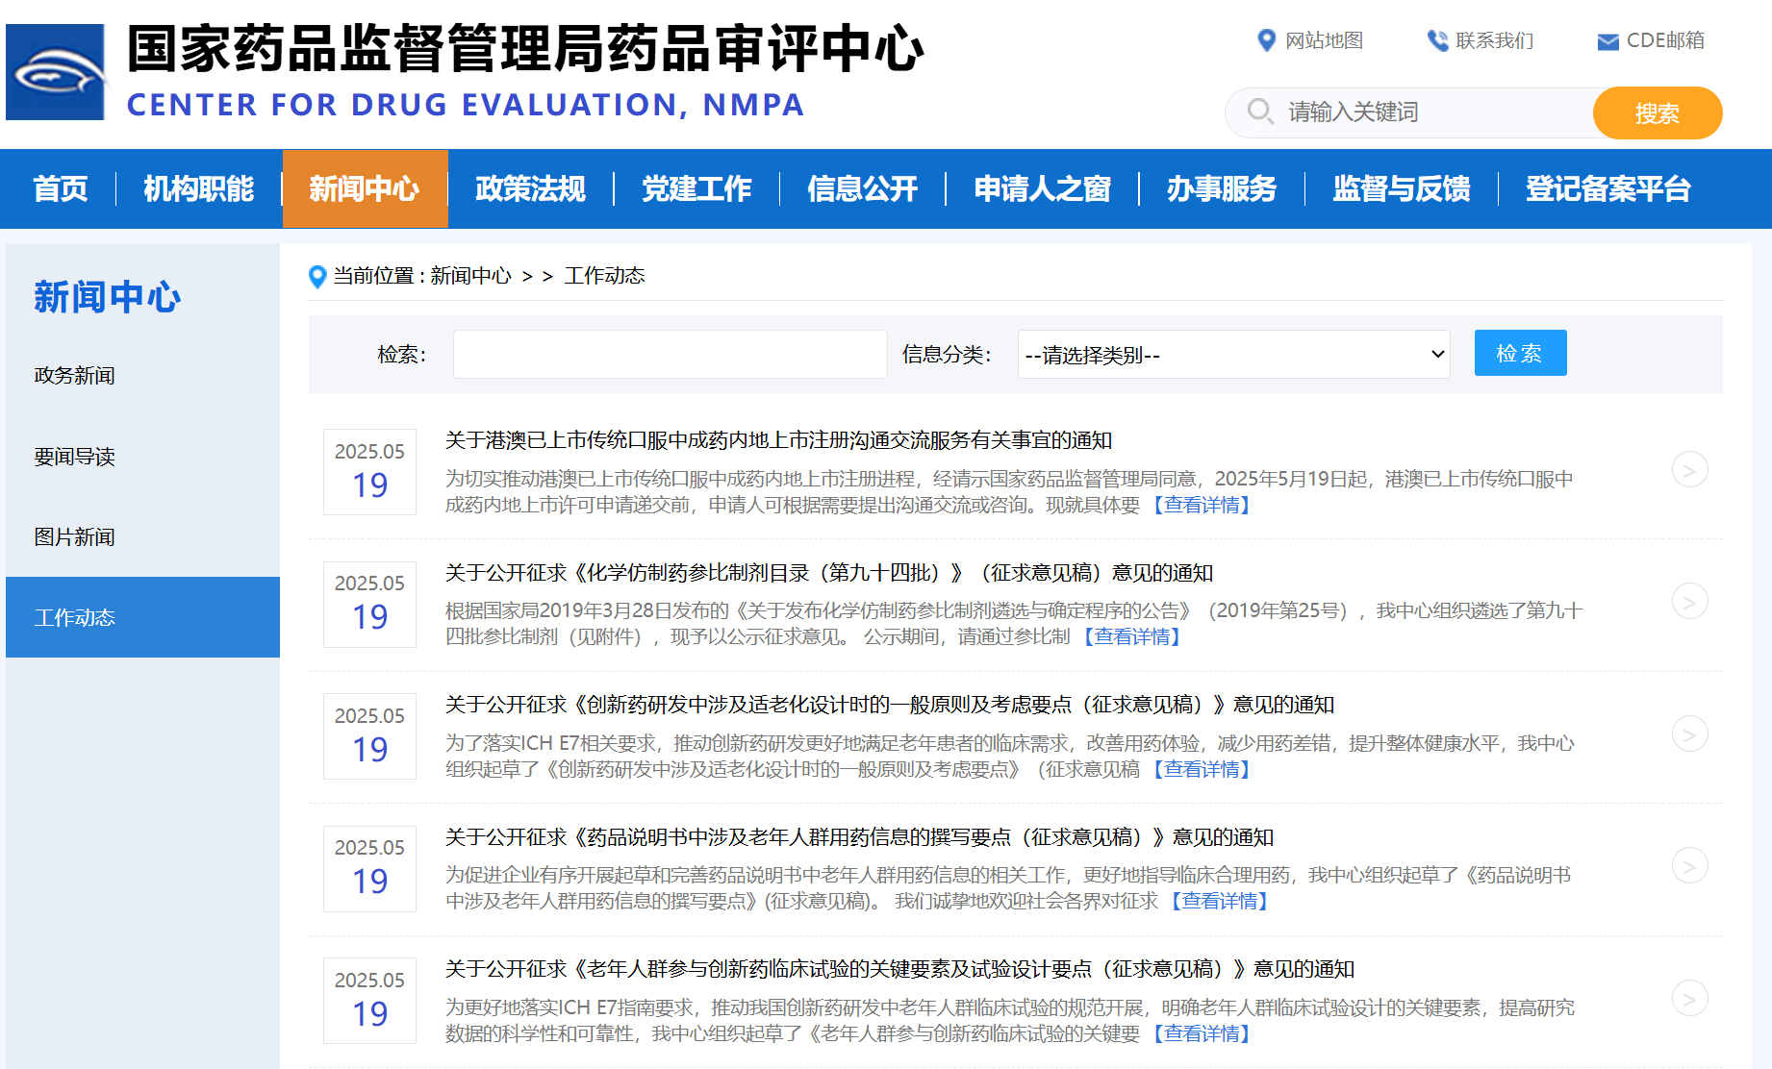Screen dimensions: 1772x1069
Task: Click the CDE logo icon
Action: point(56,72)
